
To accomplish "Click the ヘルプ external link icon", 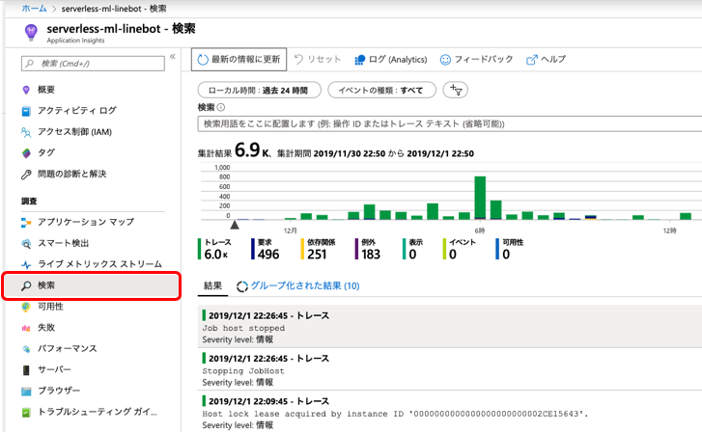I will [x=531, y=60].
